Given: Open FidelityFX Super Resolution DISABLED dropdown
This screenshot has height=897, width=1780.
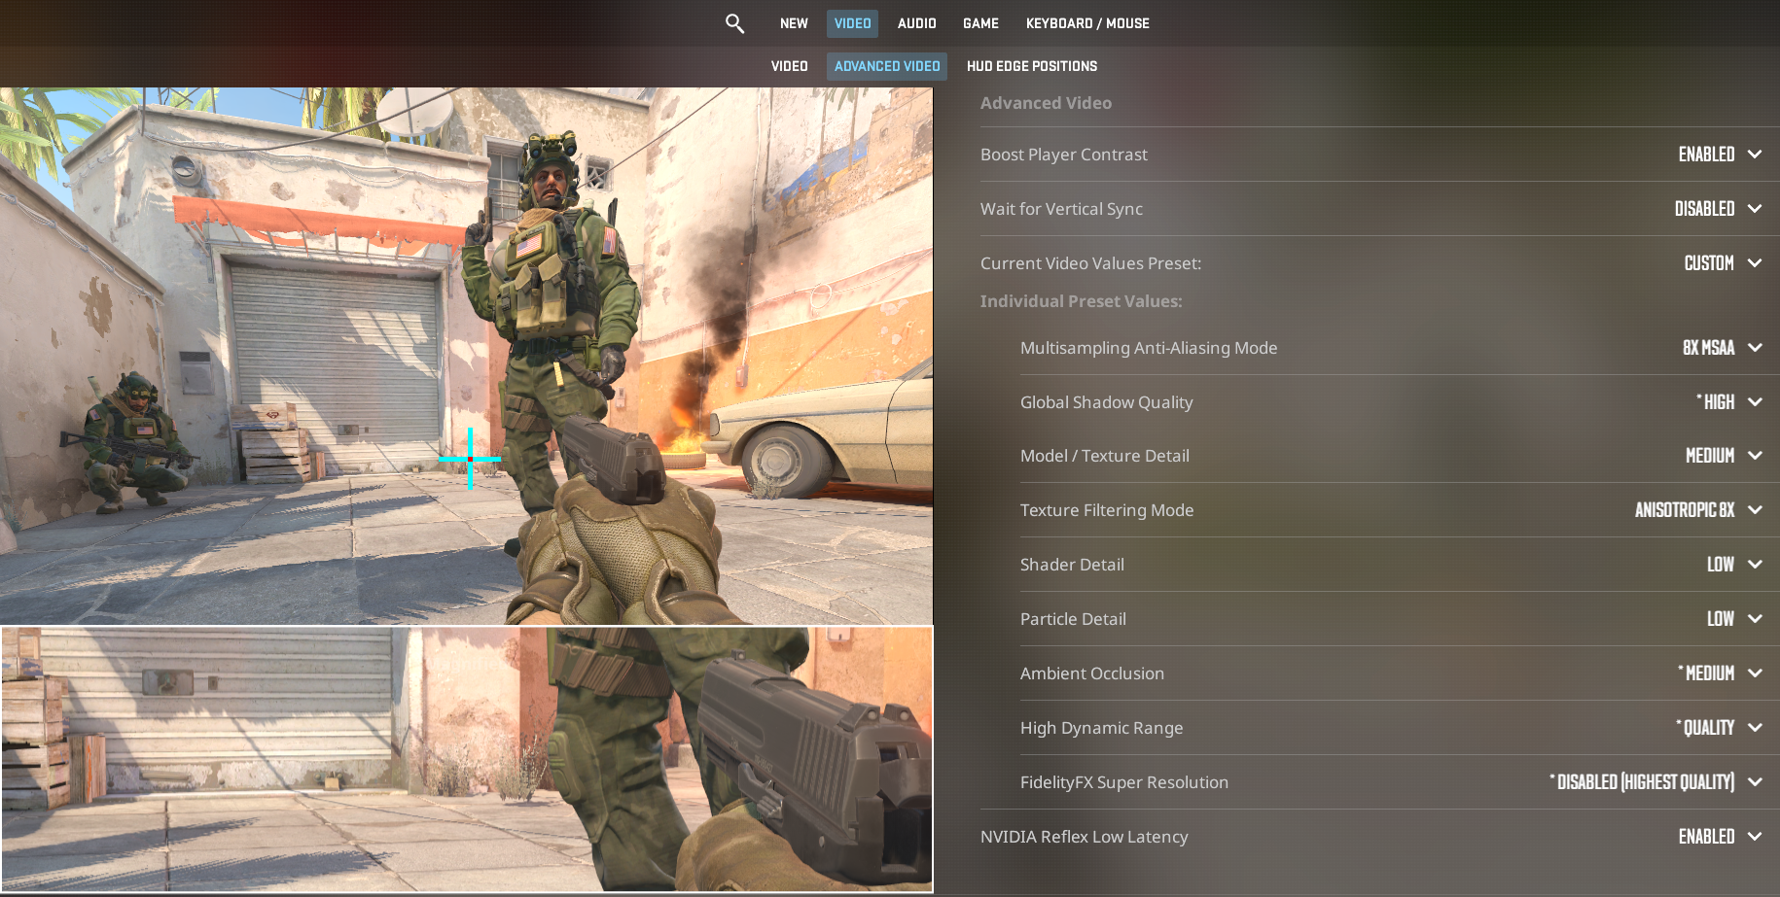Looking at the screenshot, I should 1655,782.
